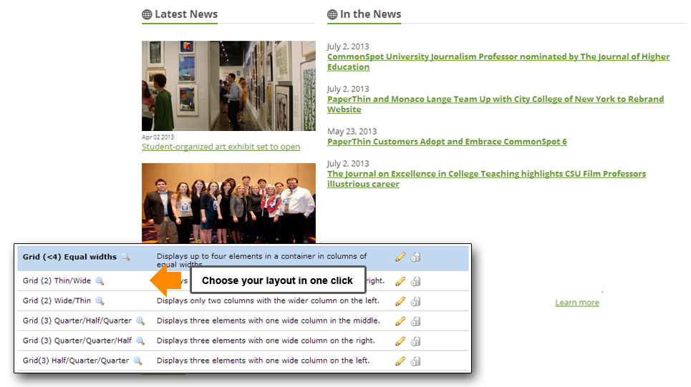691x387 pixels.
Task: Click magnifier icon next to Grid (2) Wide/Thin
Action: click(100, 300)
